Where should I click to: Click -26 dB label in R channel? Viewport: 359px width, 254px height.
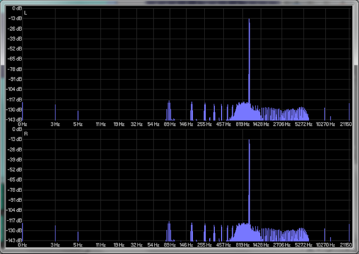click(15, 150)
